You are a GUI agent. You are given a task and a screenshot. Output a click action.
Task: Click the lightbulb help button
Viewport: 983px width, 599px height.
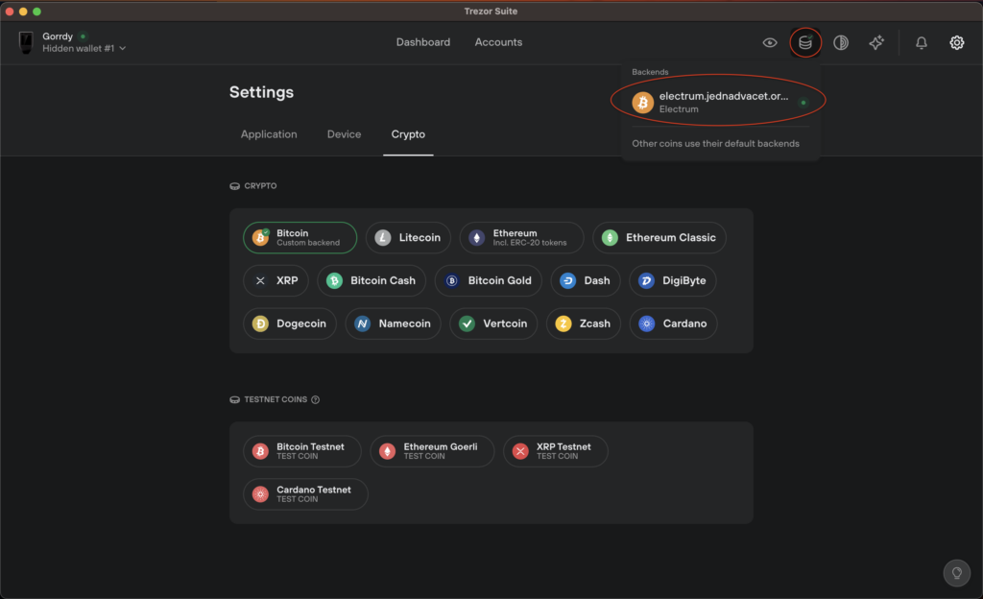pyautogui.click(x=957, y=573)
